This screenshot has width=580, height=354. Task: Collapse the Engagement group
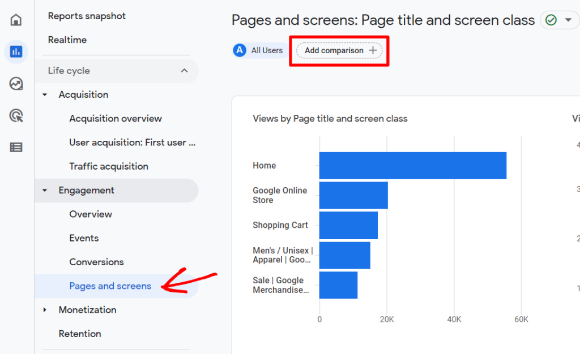[44, 191]
